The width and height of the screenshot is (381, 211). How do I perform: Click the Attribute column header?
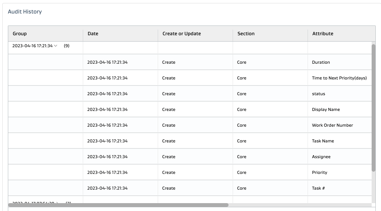(x=323, y=34)
